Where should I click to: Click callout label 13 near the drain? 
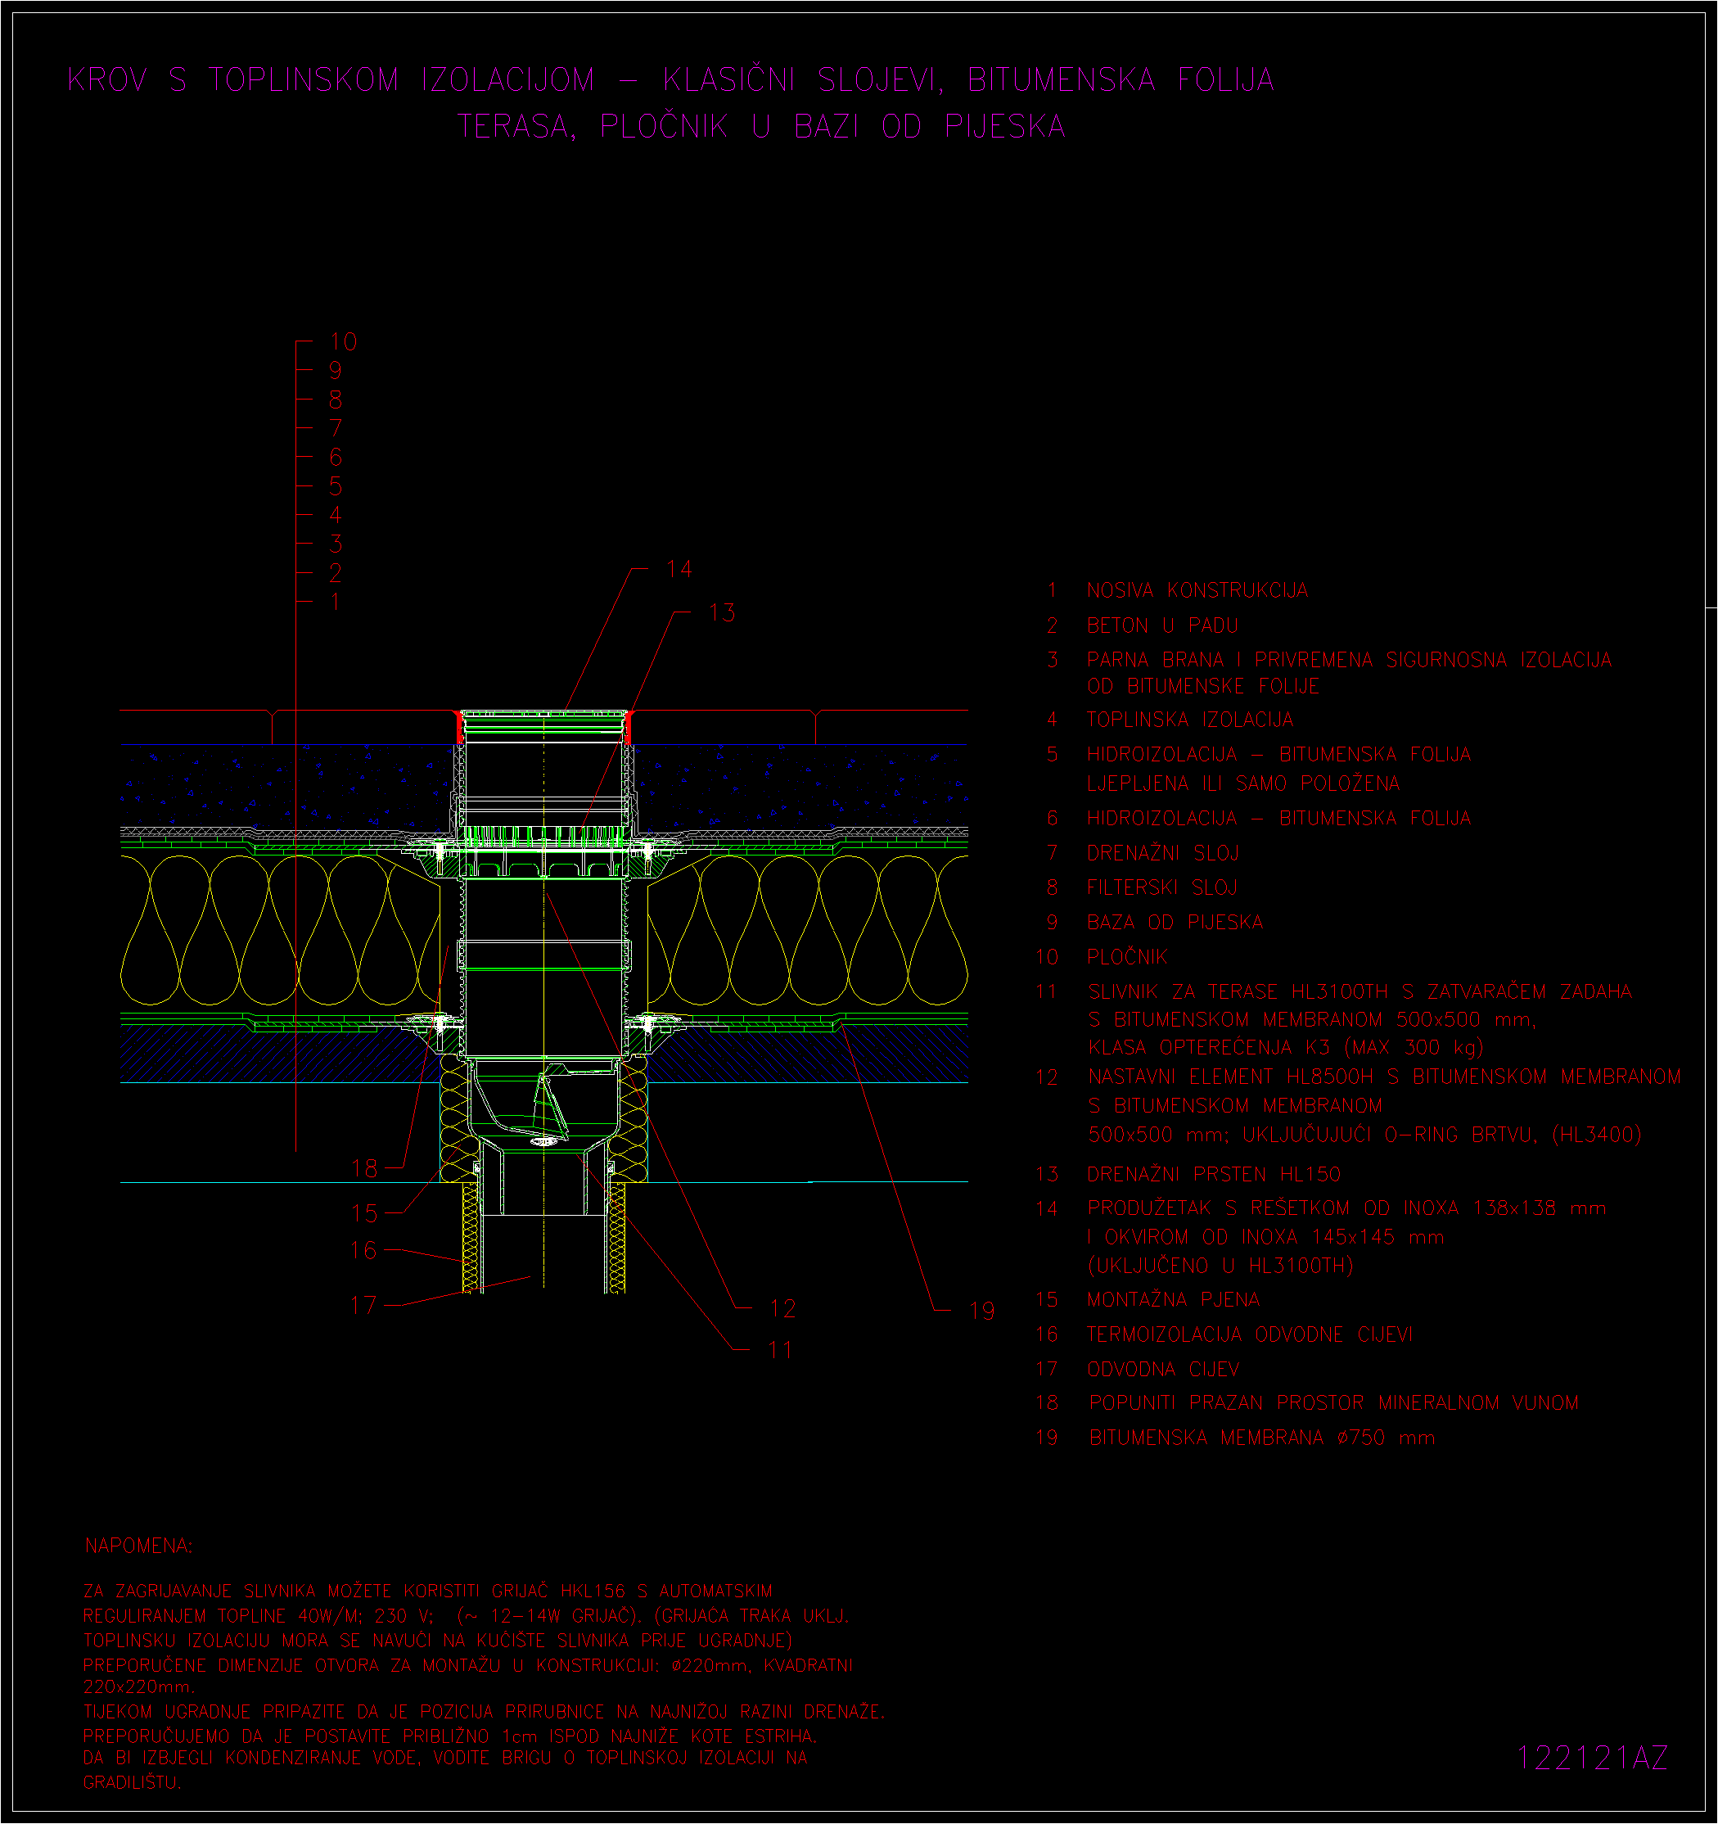click(x=722, y=612)
